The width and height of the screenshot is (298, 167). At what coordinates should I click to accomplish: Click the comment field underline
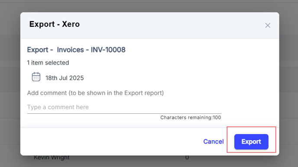coord(124,113)
